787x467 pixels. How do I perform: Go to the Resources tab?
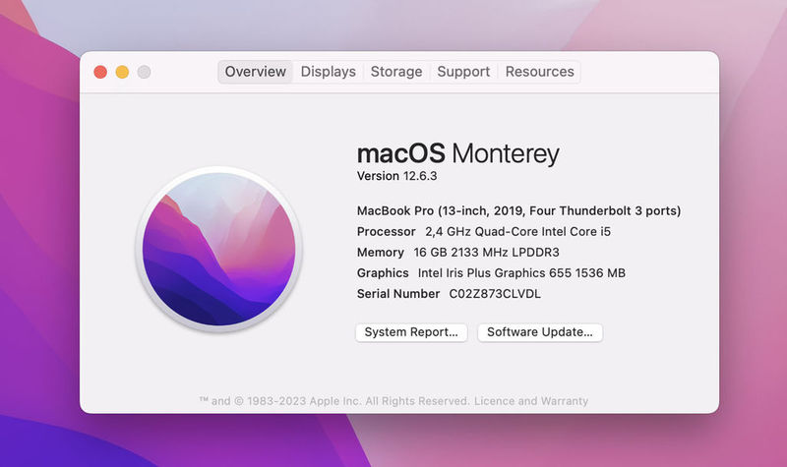(539, 72)
